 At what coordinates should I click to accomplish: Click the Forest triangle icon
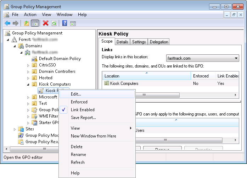pyautogui.click(x=14, y=39)
